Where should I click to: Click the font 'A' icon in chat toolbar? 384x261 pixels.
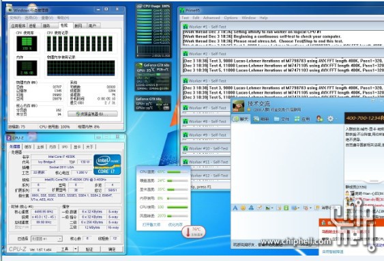point(235,208)
